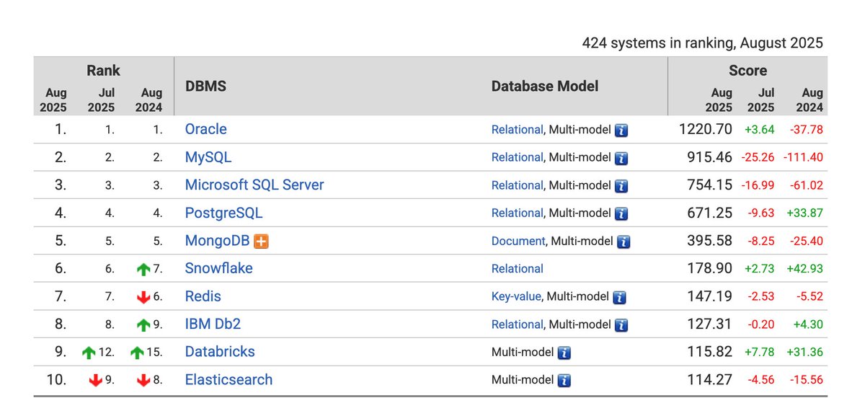This screenshot has height=398, width=865.
Task: Click the '424 systems in ranking' caption
Action: (703, 43)
